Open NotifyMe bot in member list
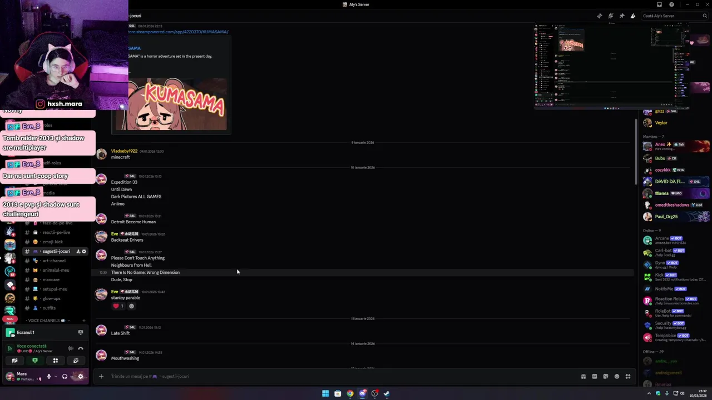 [x=675, y=289]
